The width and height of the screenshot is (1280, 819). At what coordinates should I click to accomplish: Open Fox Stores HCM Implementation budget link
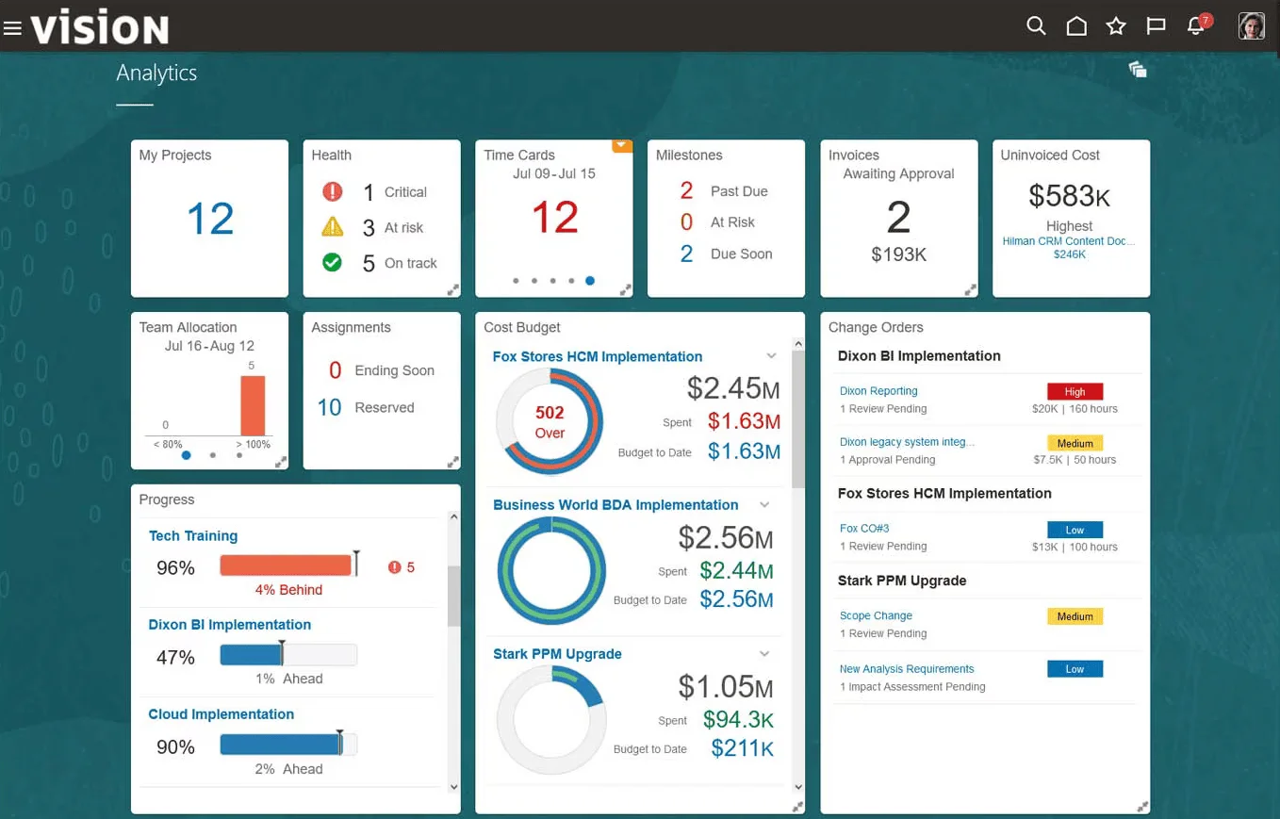coord(598,356)
